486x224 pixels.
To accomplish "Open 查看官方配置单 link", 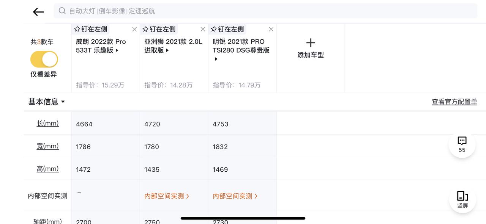I will tap(454, 102).
